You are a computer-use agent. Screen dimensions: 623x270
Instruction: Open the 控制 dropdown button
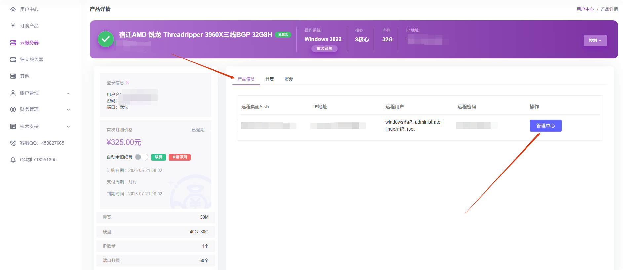pyautogui.click(x=595, y=41)
